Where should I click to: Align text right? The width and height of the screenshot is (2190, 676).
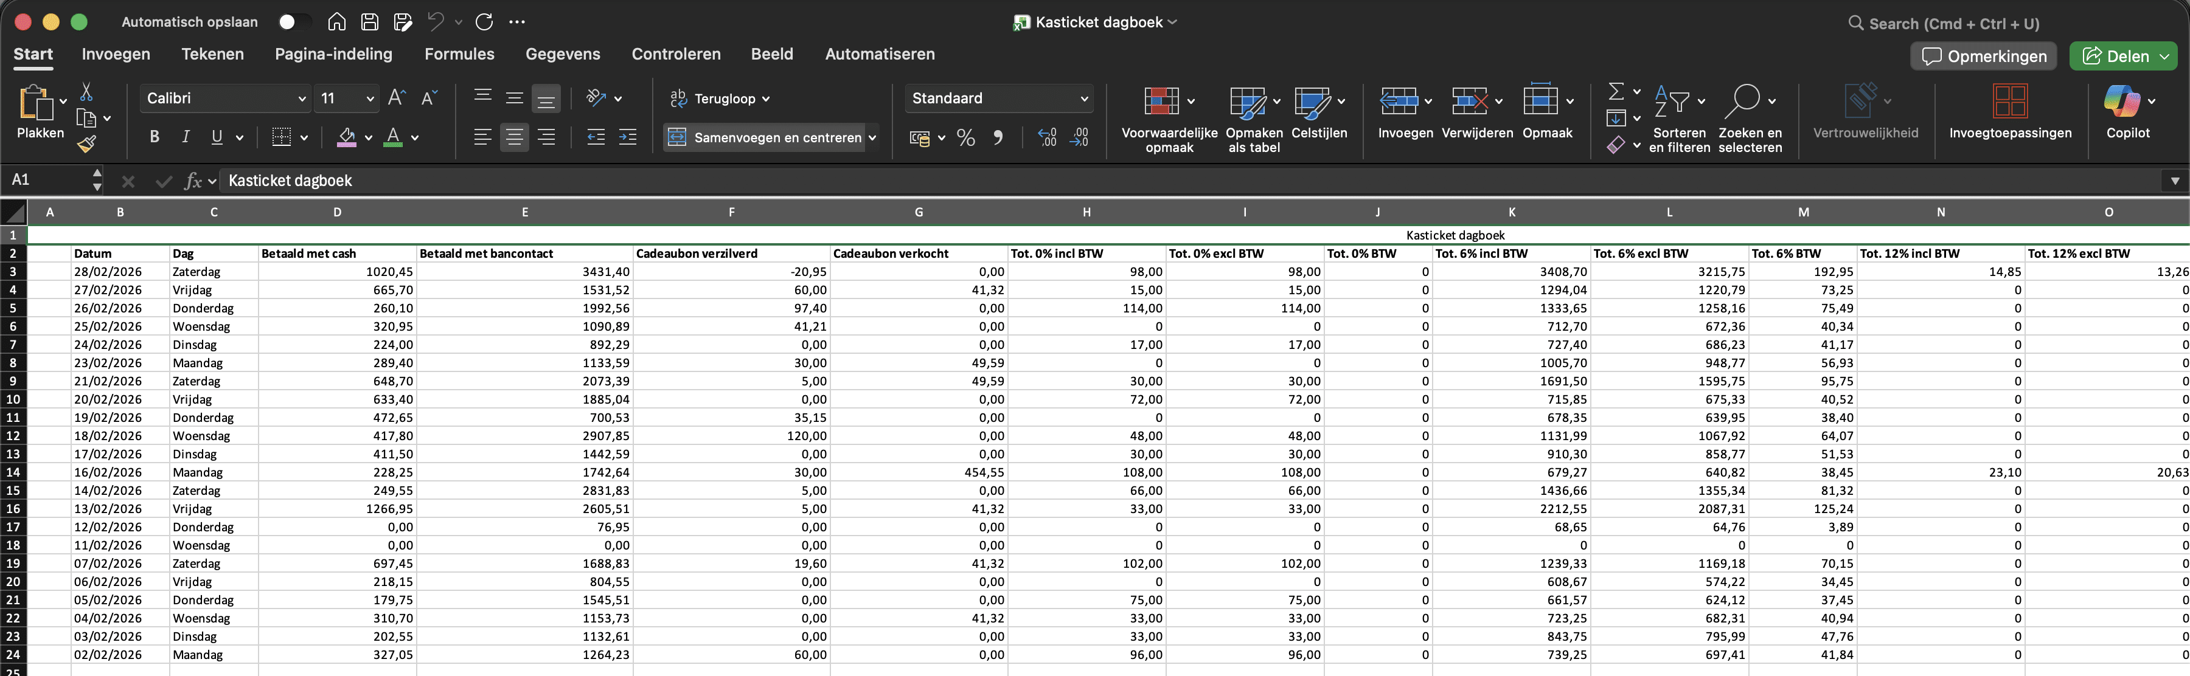[547, 137]
